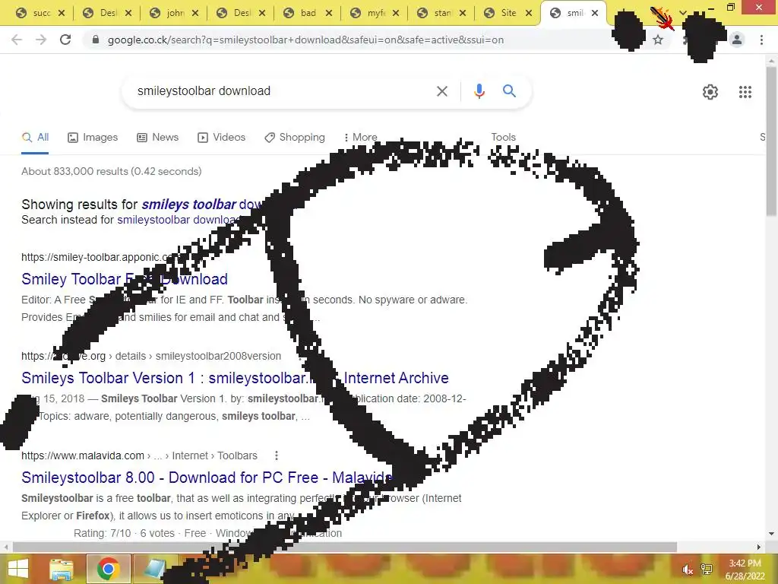Viewport: 778px width, 584px height.
Task: Click the Chrome taskbar icon
Action: click(x=108, y=569)
